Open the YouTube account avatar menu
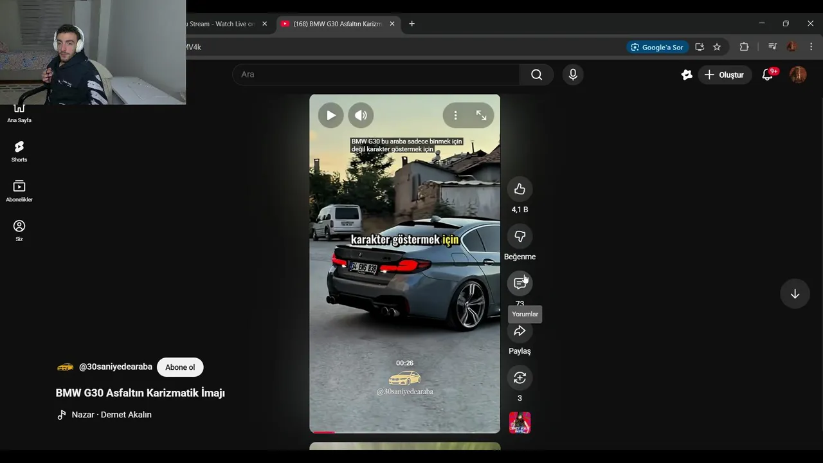This screenshot has height=463, width=823. click(x=798, y=75)
